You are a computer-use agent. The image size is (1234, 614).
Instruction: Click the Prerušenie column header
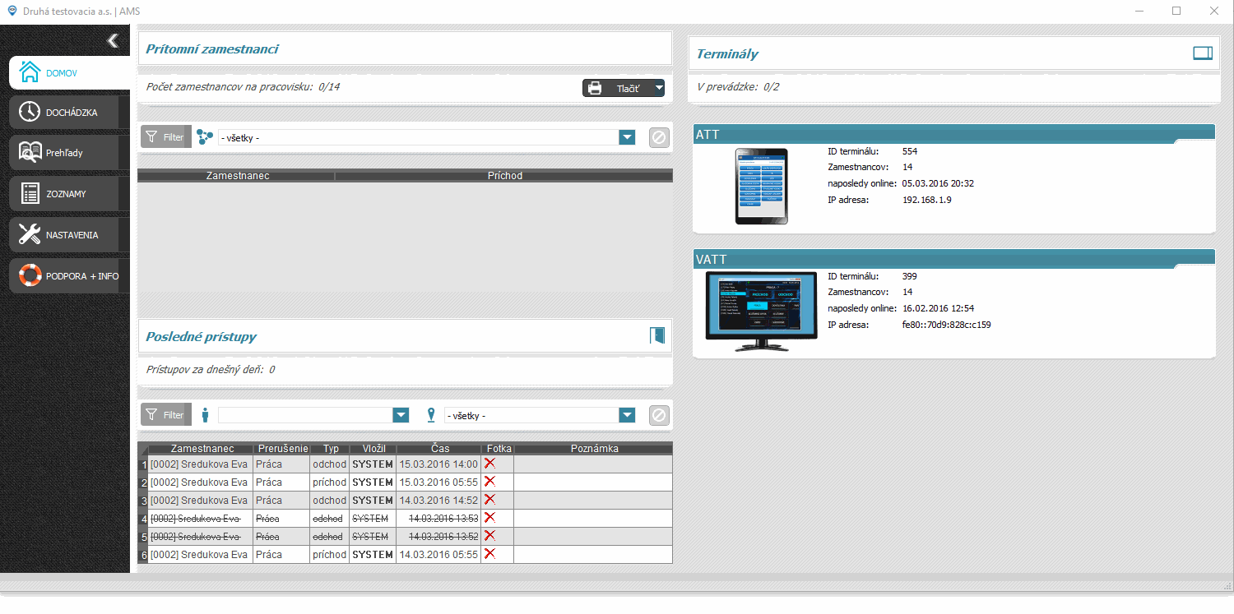pos(283,449)
